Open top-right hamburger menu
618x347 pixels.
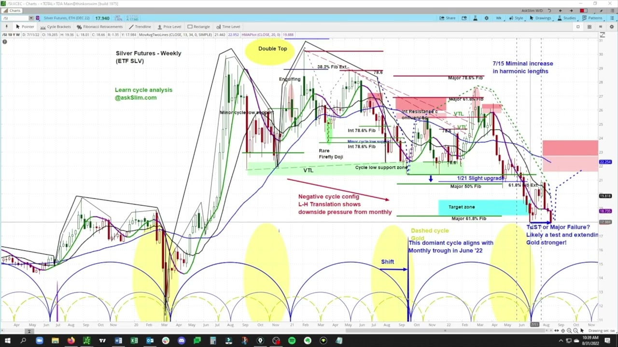point(612,11)
